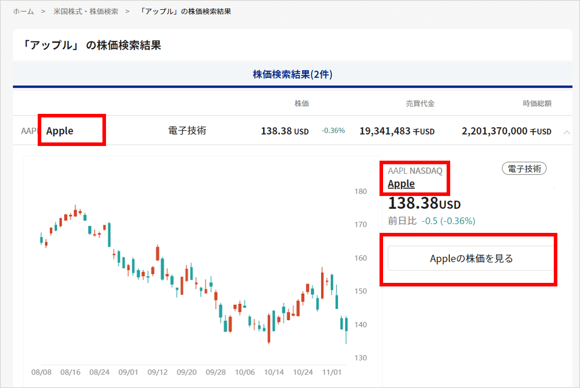Select the 株価検索結果(2件) tab

[293, 74]
